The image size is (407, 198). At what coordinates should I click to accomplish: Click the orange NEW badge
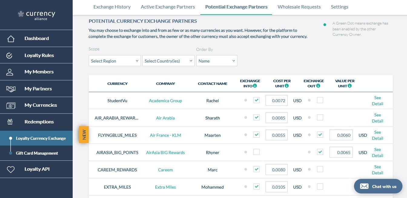coord(84,135)
